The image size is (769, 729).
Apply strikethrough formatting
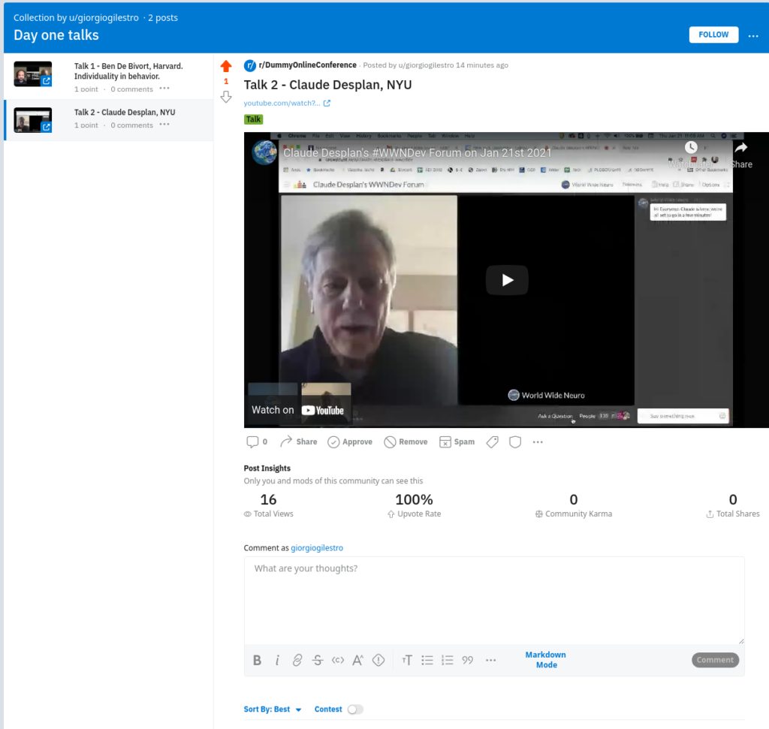[x=318, y=660]
